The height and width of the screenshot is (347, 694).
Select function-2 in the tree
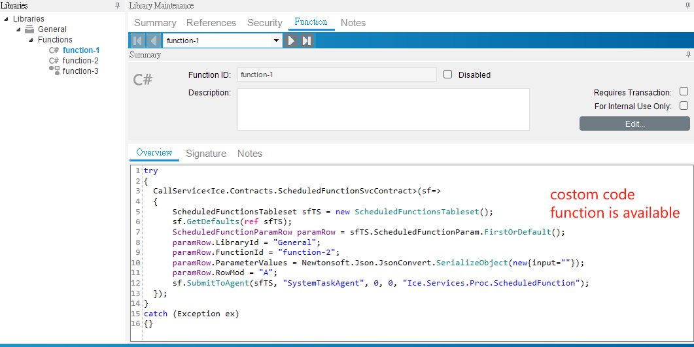[x=80, y=61]
